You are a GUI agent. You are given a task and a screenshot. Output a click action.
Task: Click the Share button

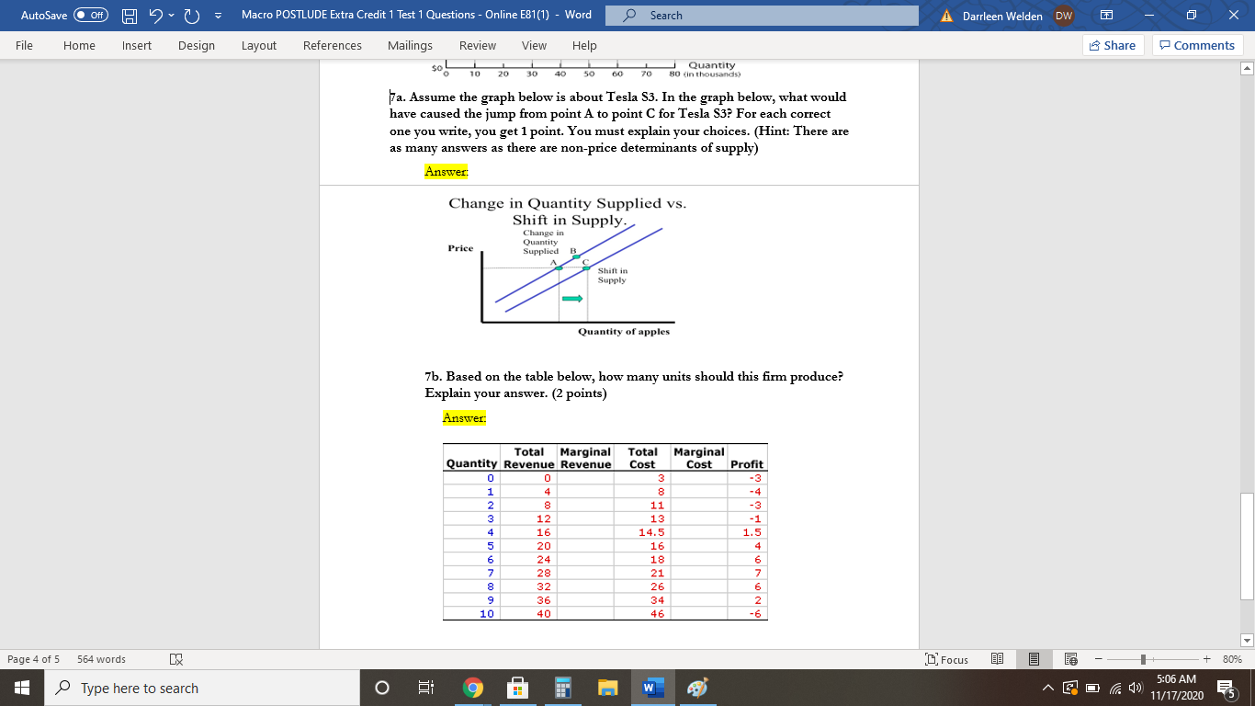coord(1113,45)
